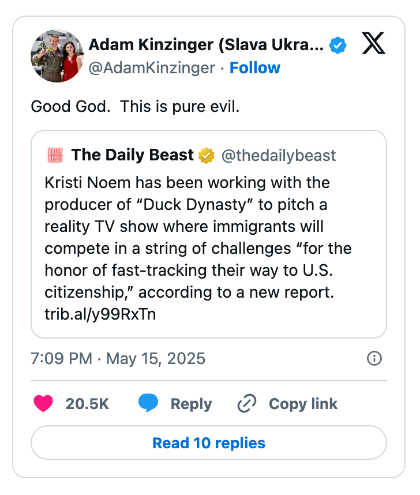This screenshot has width=420, height=495.
Task: Click The Daily Beast gold verified badge
Action: (207, 155)
